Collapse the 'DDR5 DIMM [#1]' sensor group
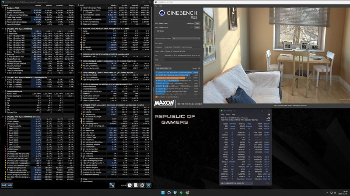This screenshot has height=196, width=350. 79,61
